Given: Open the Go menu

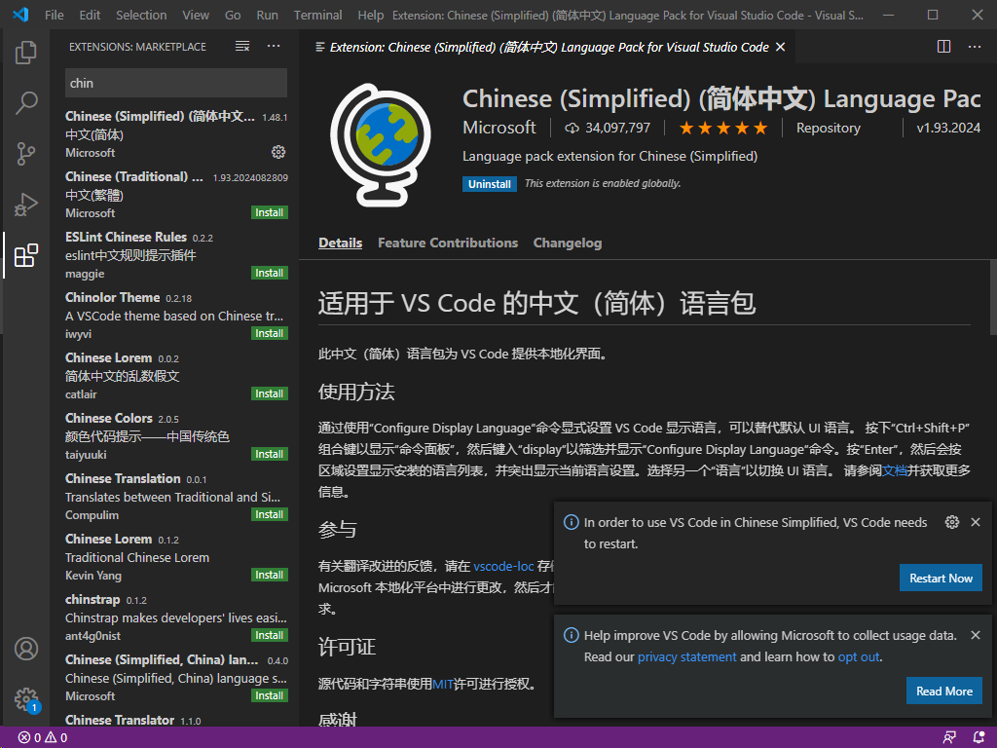Looking at the screenshot, I should pos(233,15).
